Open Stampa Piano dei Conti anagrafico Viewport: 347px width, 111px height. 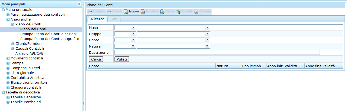tap(50, 39)
